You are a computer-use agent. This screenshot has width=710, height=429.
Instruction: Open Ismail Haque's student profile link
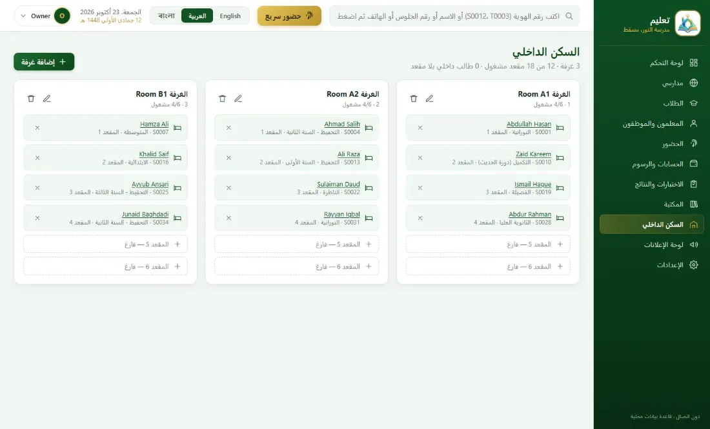pyautogui.click(x=533, y=185)
